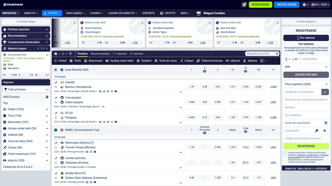This screenshot has height=186, width=332.
Task: Switch to 1.er periodo tab
Action: pyautogui.click(x=120, y=54)
